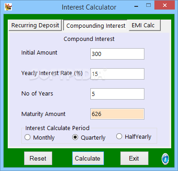Select the Compounding Interest tab

click(x=96, y=25)
